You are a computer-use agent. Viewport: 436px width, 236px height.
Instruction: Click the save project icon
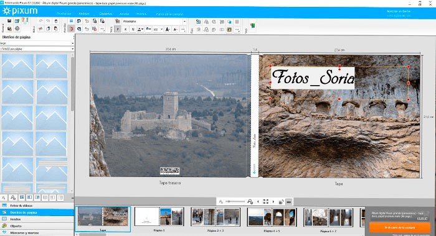[x=9, y=21]
